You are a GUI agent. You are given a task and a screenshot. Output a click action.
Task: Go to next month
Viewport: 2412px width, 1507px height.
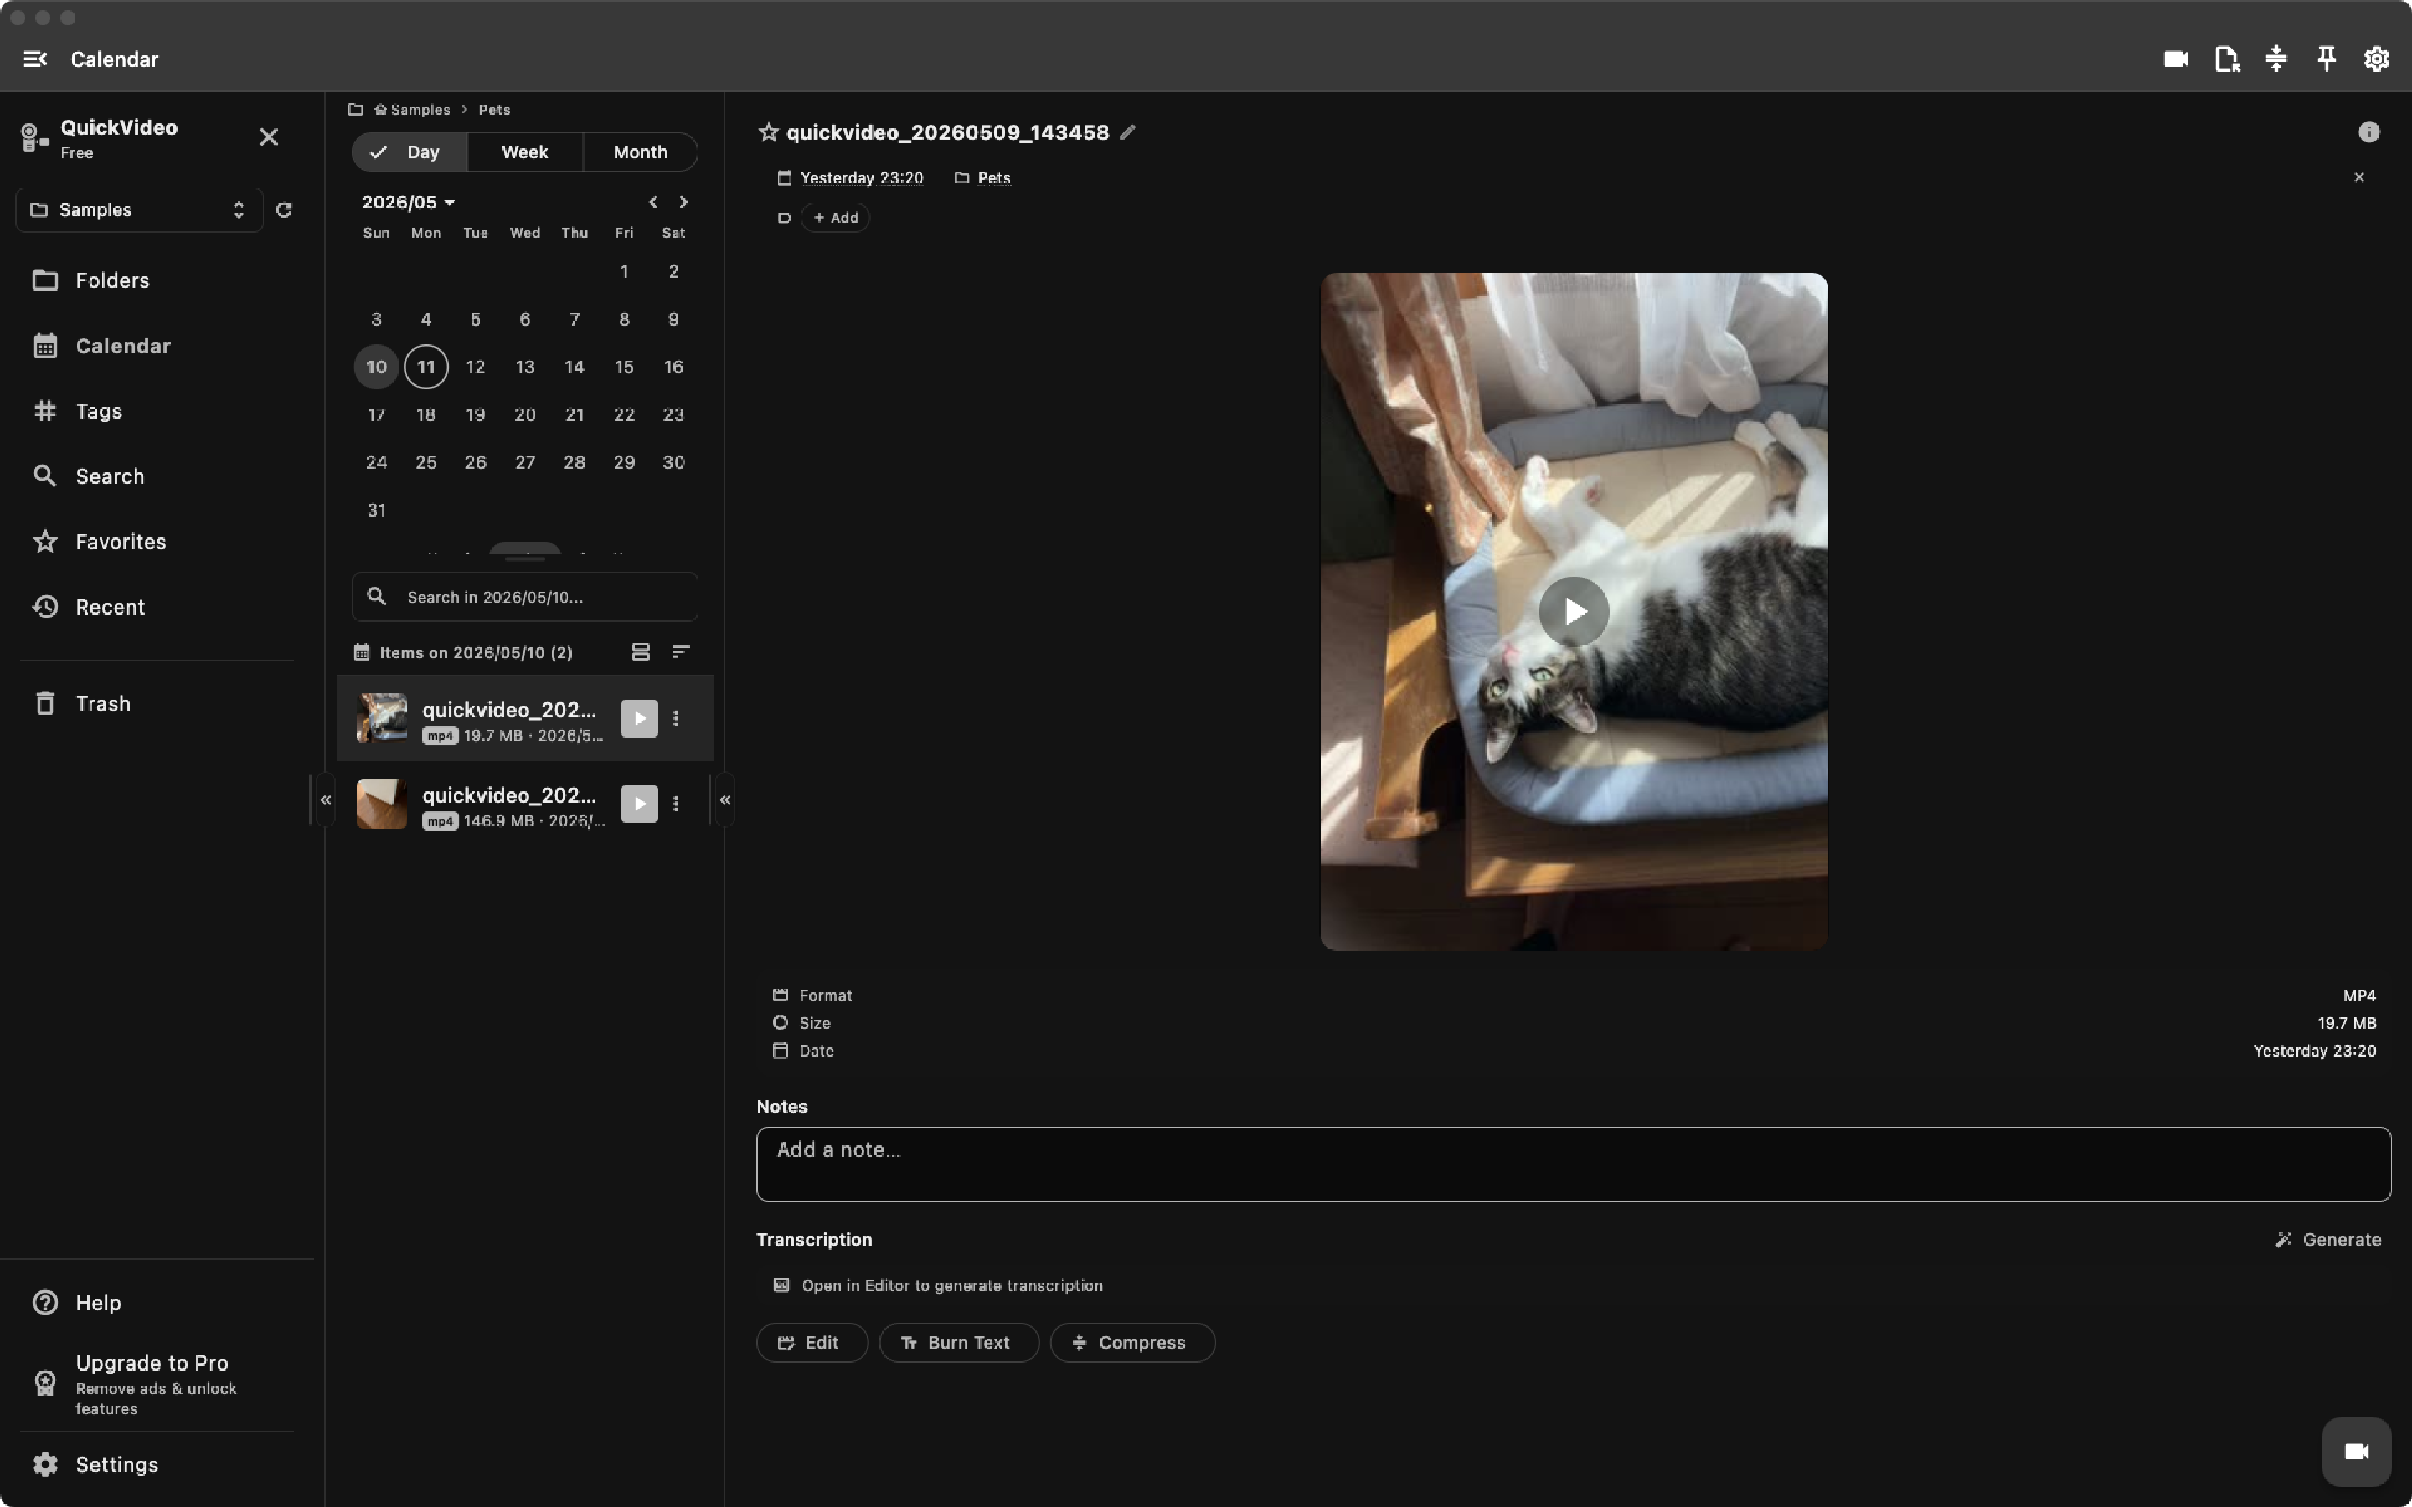pyautogui.click(x=683, y=203)
